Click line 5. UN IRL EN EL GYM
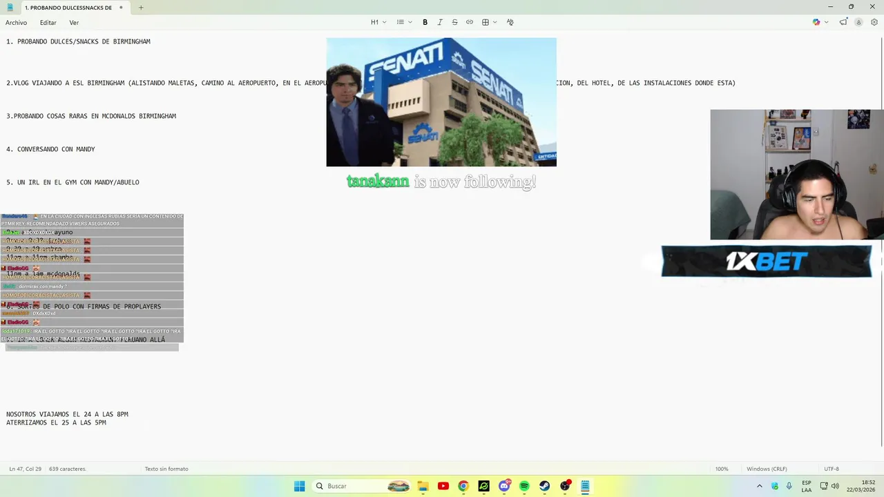 pyautogui.click(x=73, y=182)
